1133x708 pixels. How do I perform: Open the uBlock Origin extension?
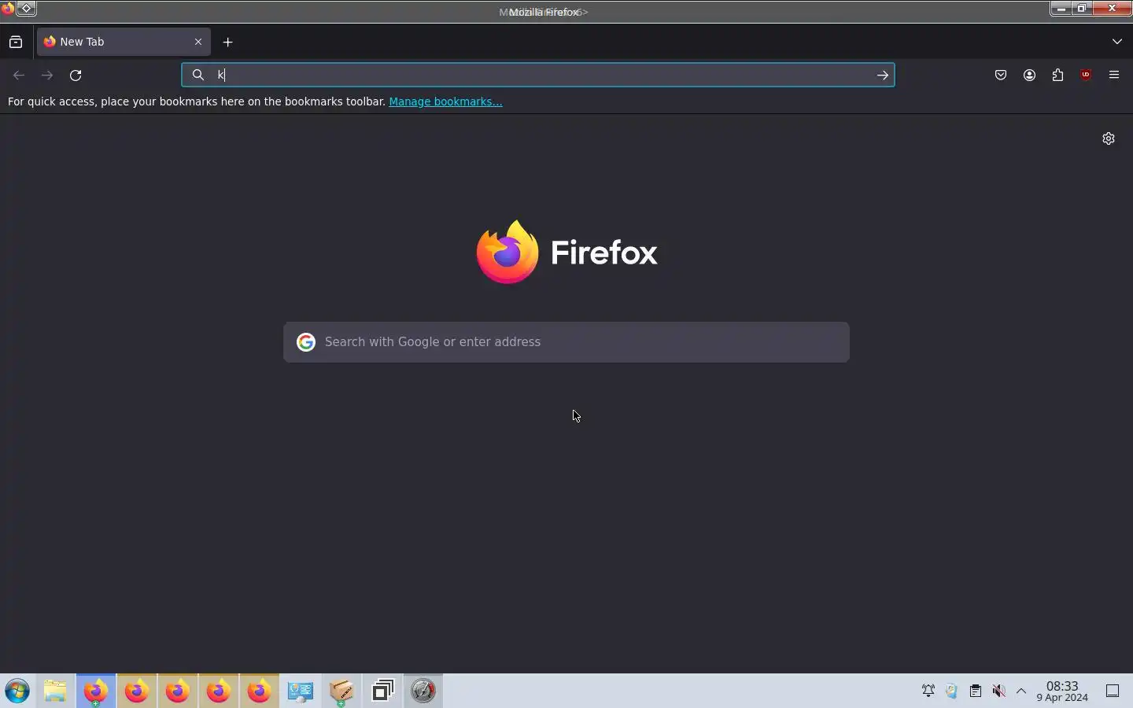tap(1087, 76)
